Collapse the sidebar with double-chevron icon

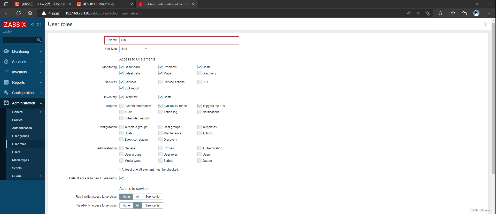(x=33, y=25)
